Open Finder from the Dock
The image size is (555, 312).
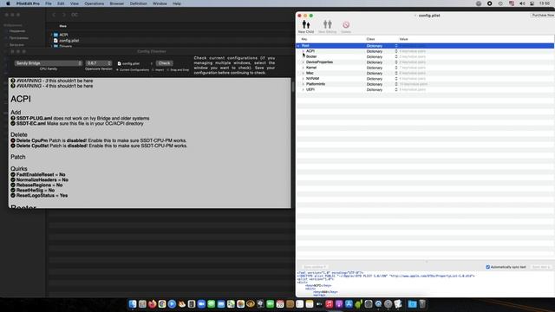[133, 304]
